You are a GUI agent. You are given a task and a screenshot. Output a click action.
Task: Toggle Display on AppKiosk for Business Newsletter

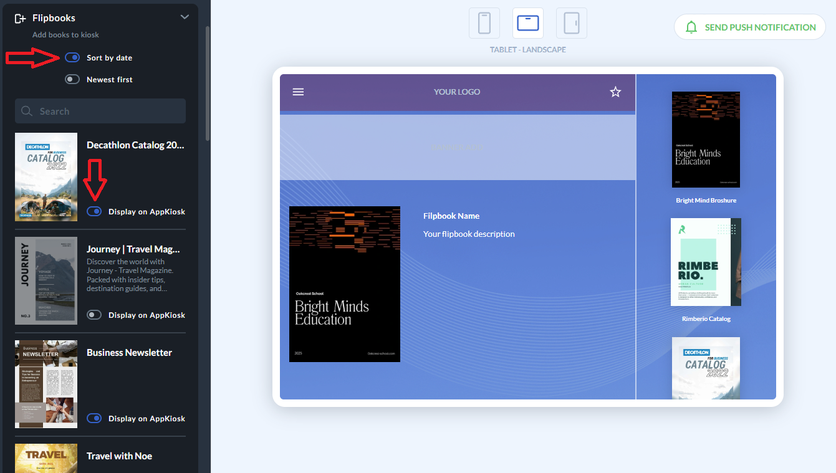[x=94, y=418]
